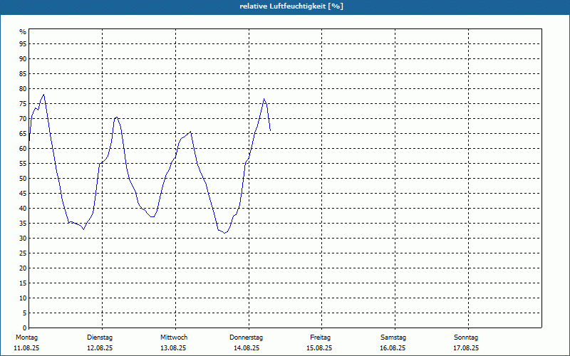Select the 45 y-axis value

(23, 194)
